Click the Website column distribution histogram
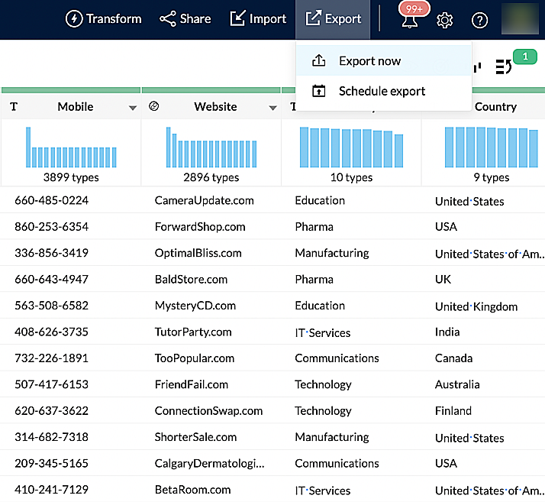The height and width of the screenshot is (502, 545). click(211, 148)
